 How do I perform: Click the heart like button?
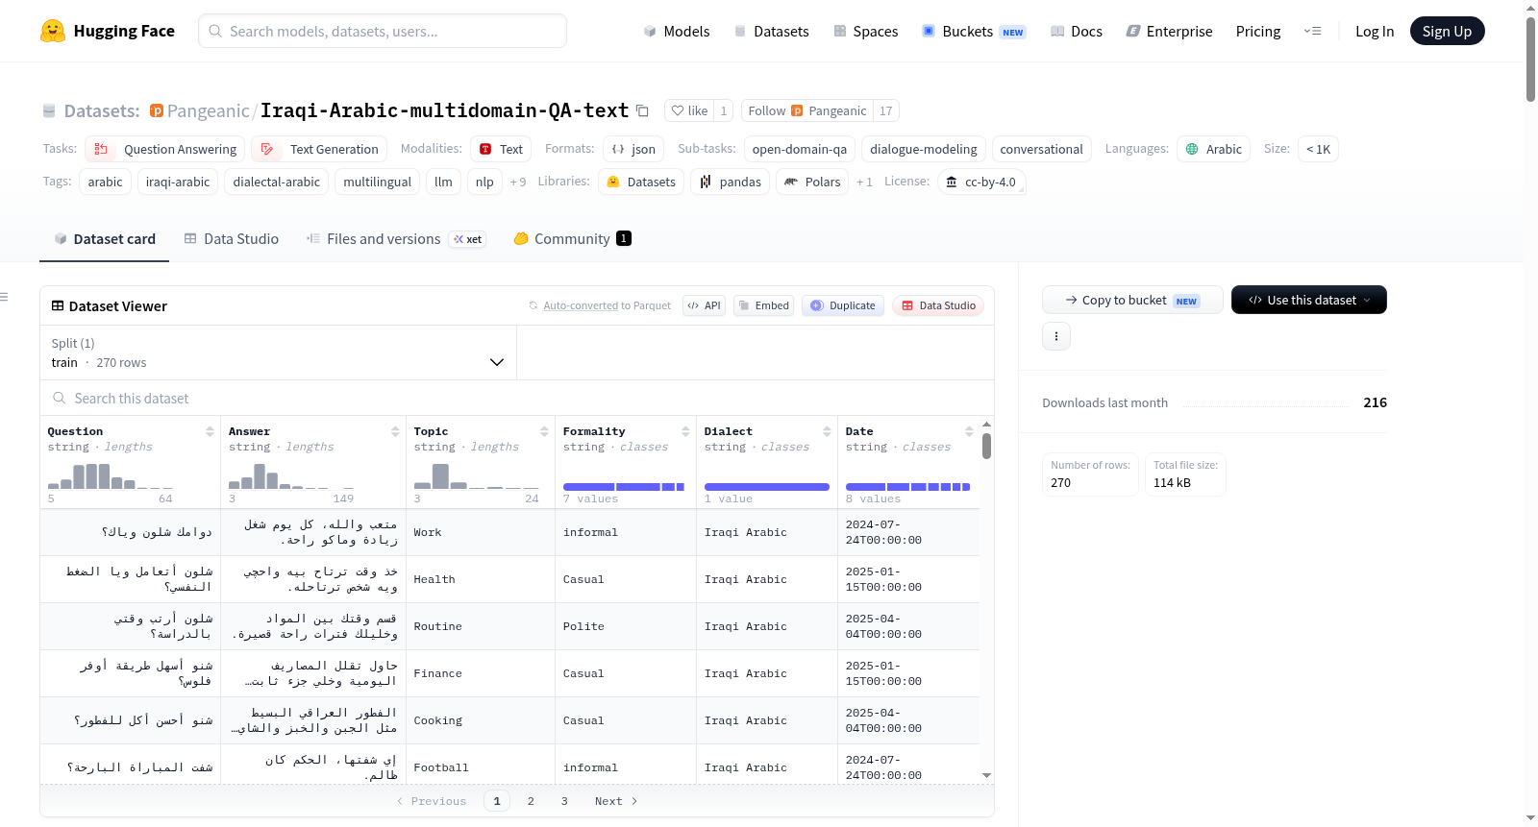coord(689,110)
